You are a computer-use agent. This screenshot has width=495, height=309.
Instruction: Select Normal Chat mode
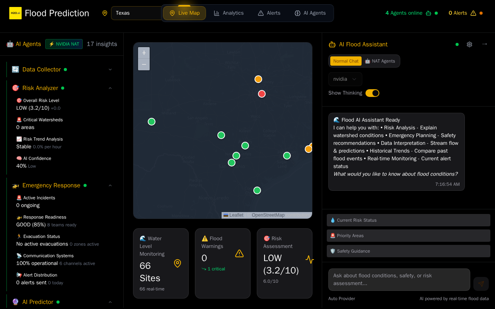(346, 61)
